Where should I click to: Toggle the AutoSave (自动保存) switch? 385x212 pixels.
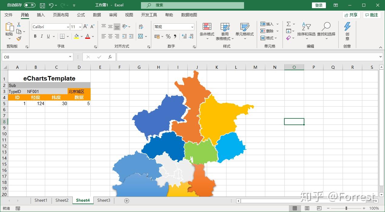click(29, 5)
